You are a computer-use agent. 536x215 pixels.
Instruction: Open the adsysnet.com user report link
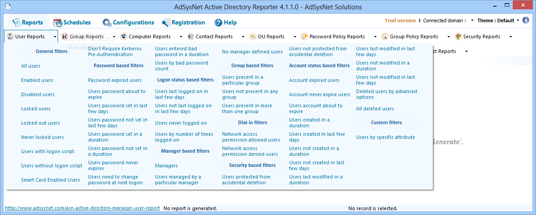click(x=82, y=208)
